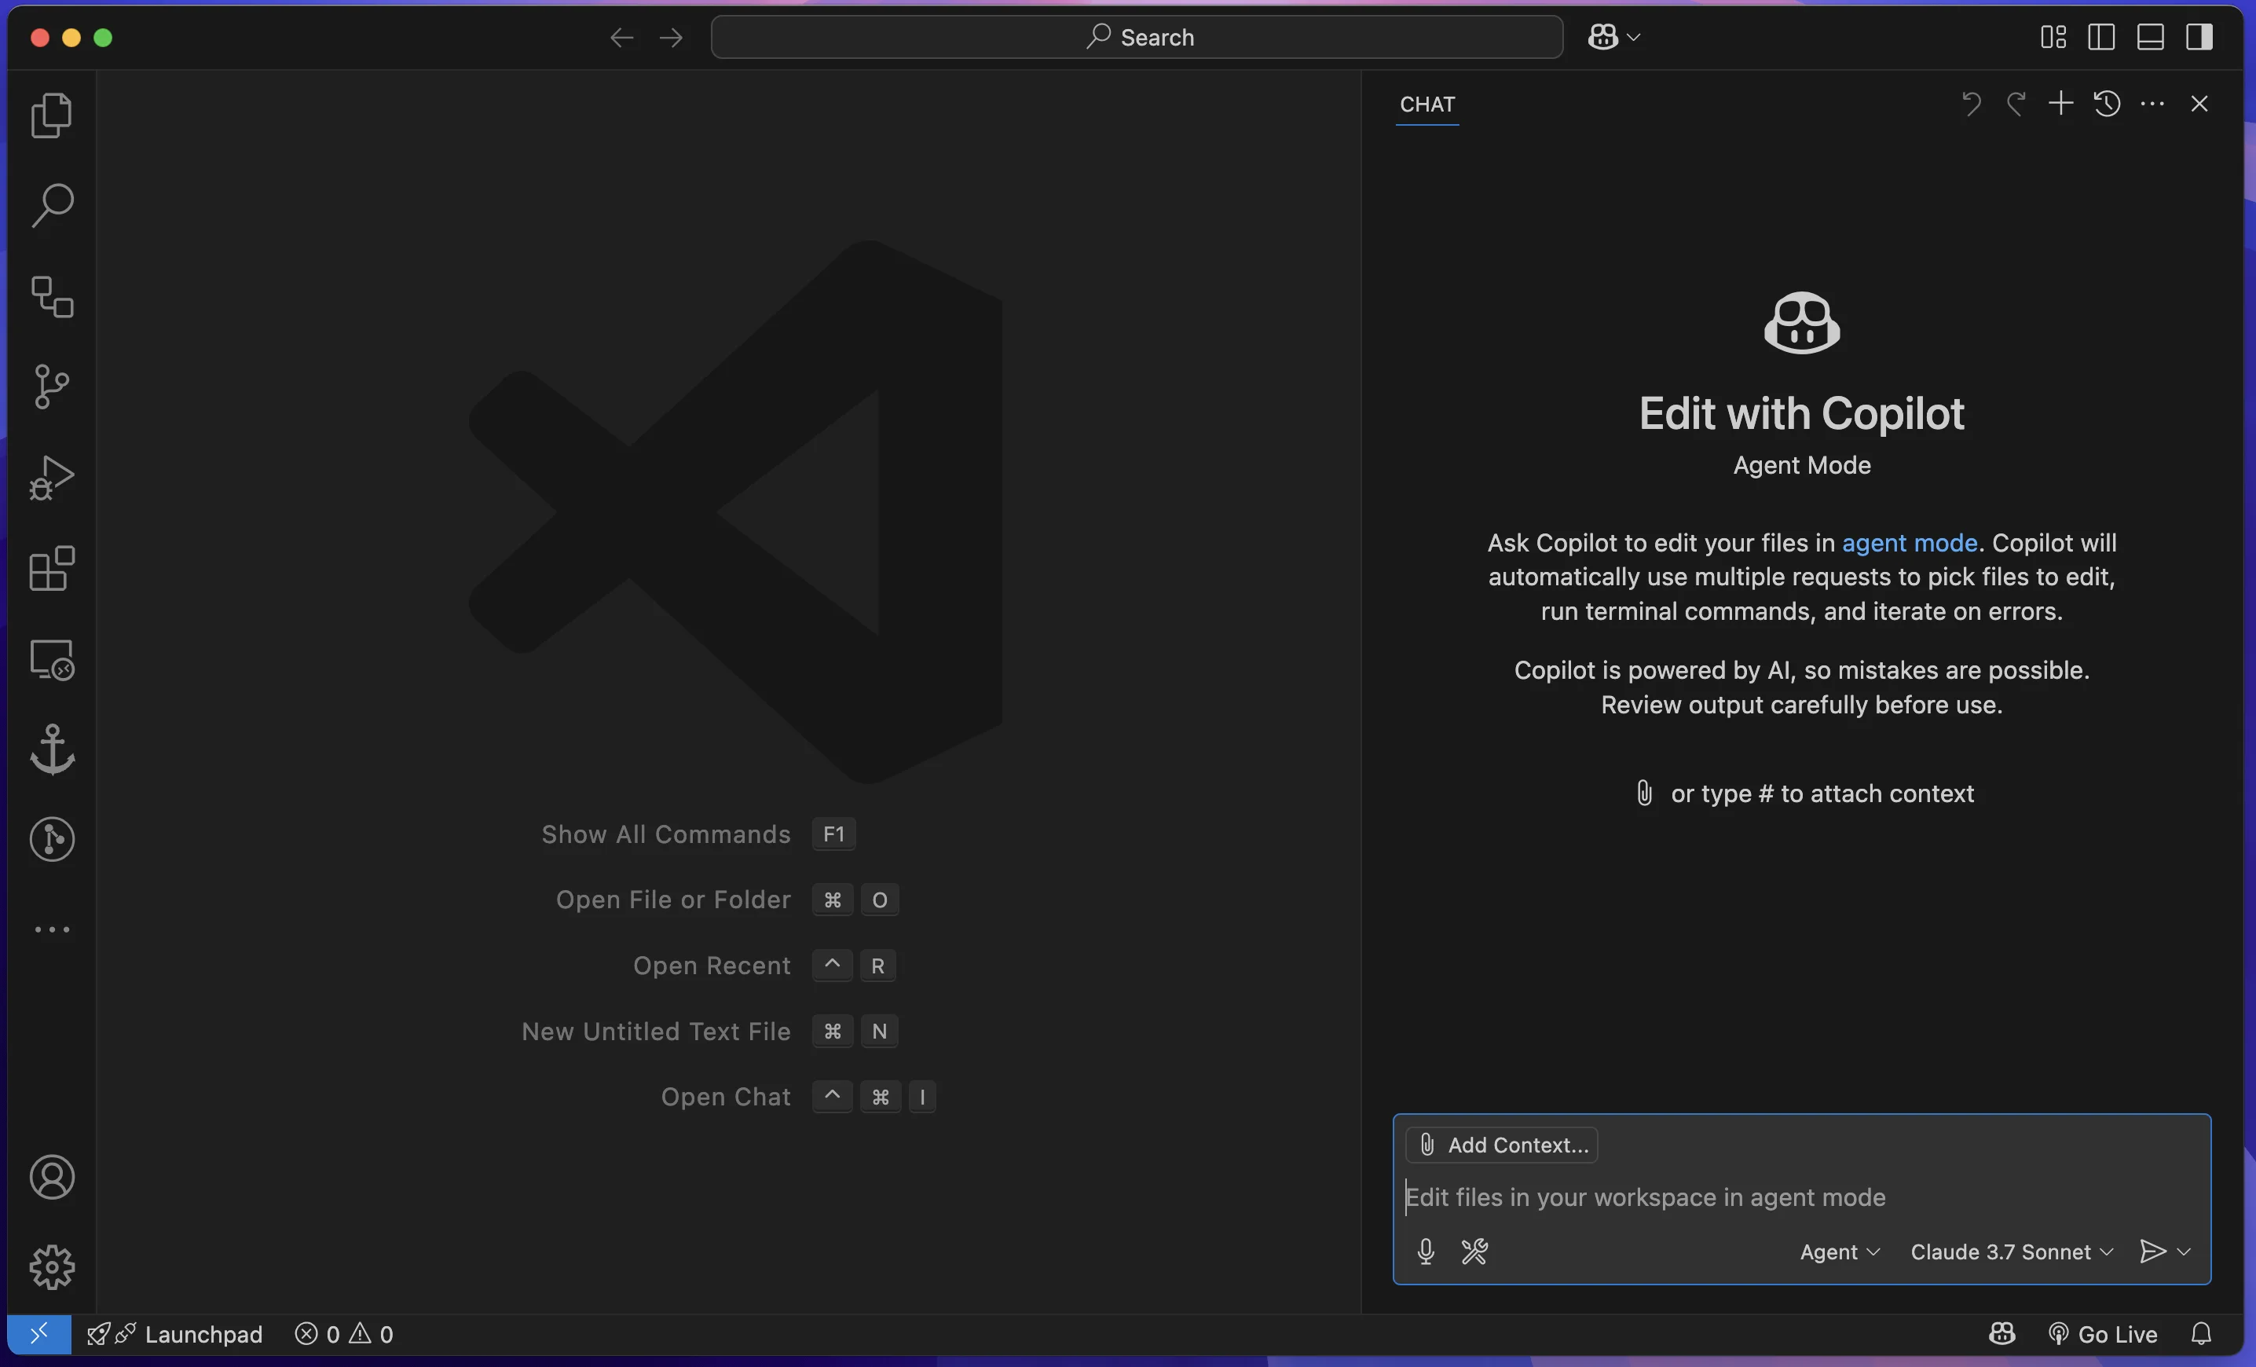Go forward with the right arrow

671,38
